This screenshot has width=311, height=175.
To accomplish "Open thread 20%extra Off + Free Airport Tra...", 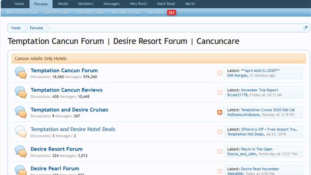I will [x=269, y=129].
